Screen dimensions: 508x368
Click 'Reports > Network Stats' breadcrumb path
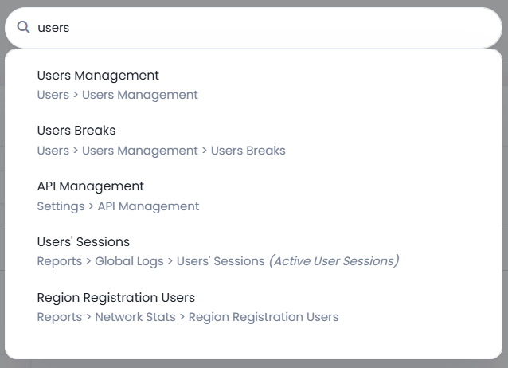(x=106, y=317)
